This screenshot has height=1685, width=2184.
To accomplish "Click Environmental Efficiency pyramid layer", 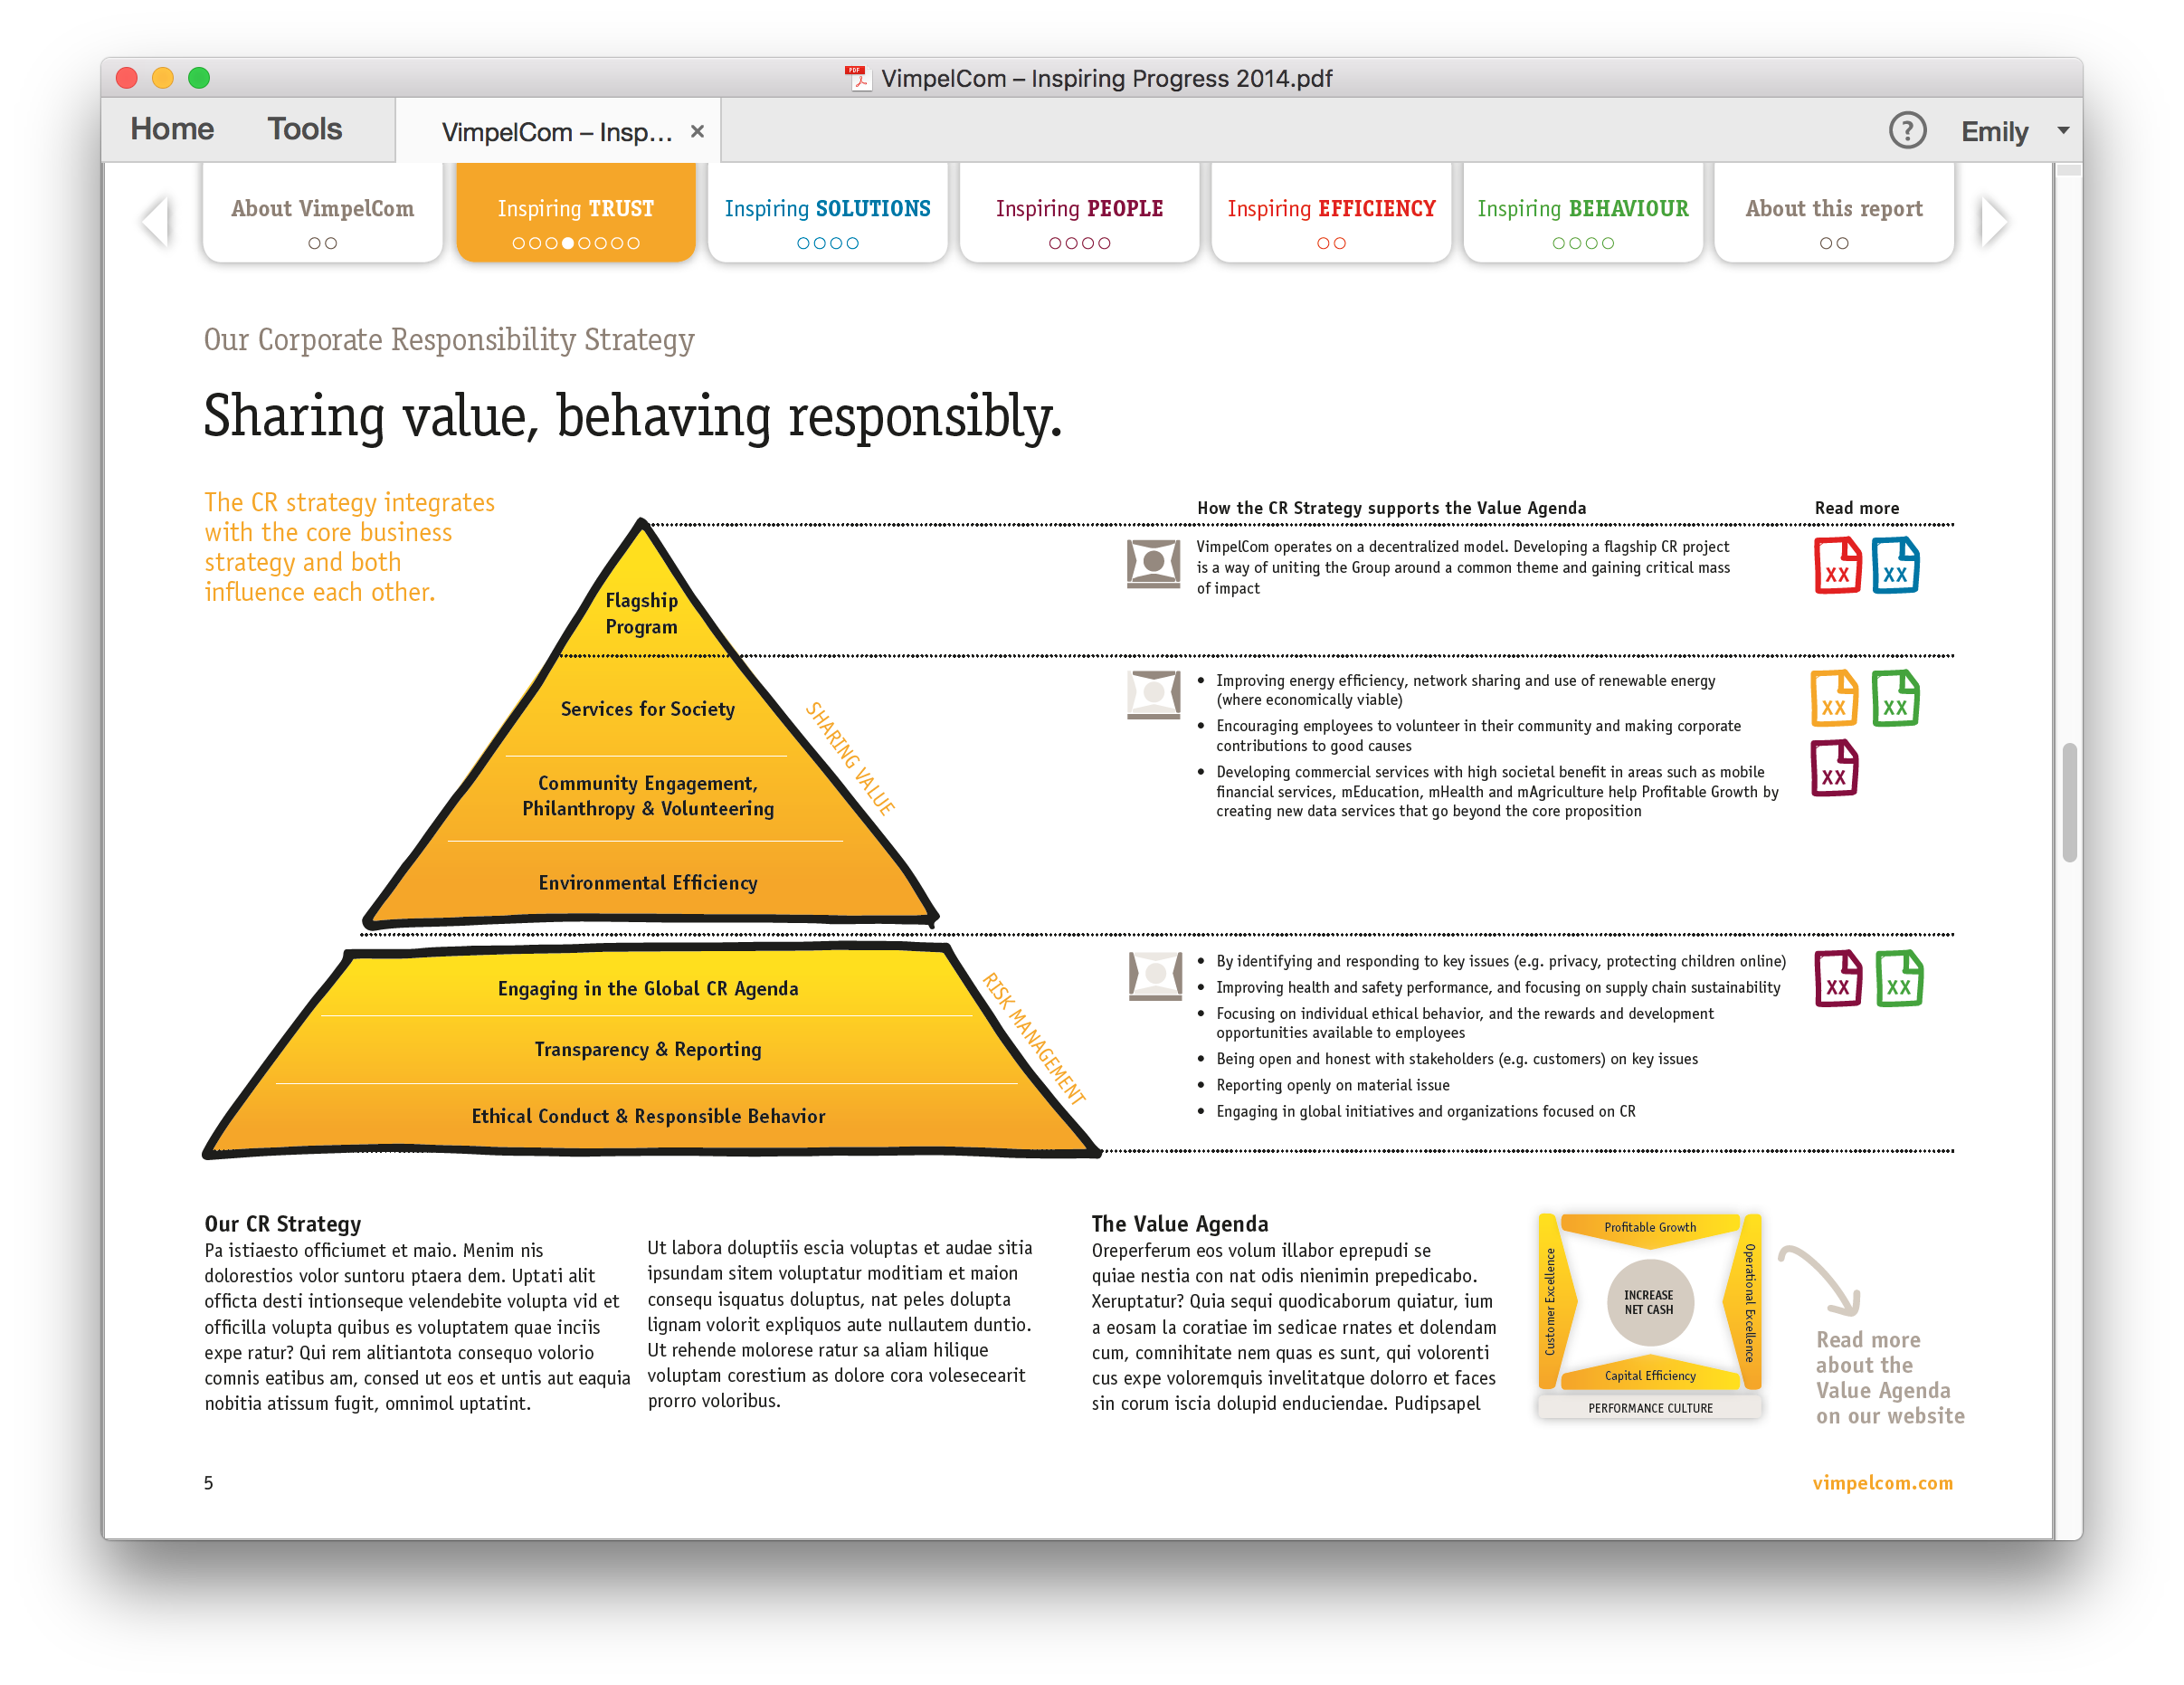I will (647, 883).
